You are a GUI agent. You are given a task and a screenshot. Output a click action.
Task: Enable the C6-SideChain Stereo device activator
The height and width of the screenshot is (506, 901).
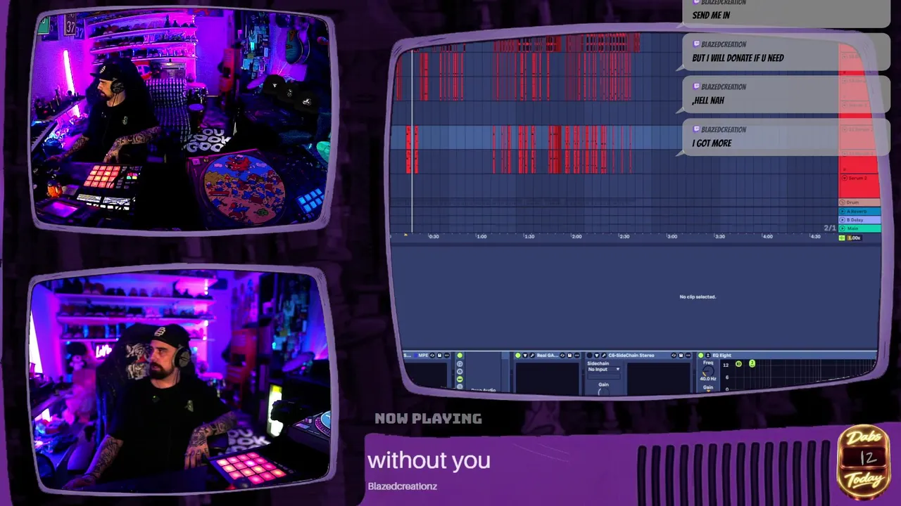pyautogui.click(x=589, y=356)
